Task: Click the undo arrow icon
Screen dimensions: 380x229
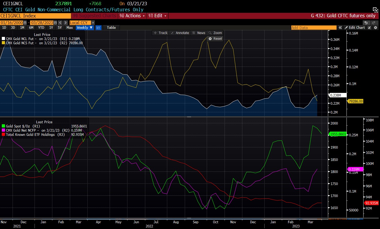Action: tap(366, 23)
